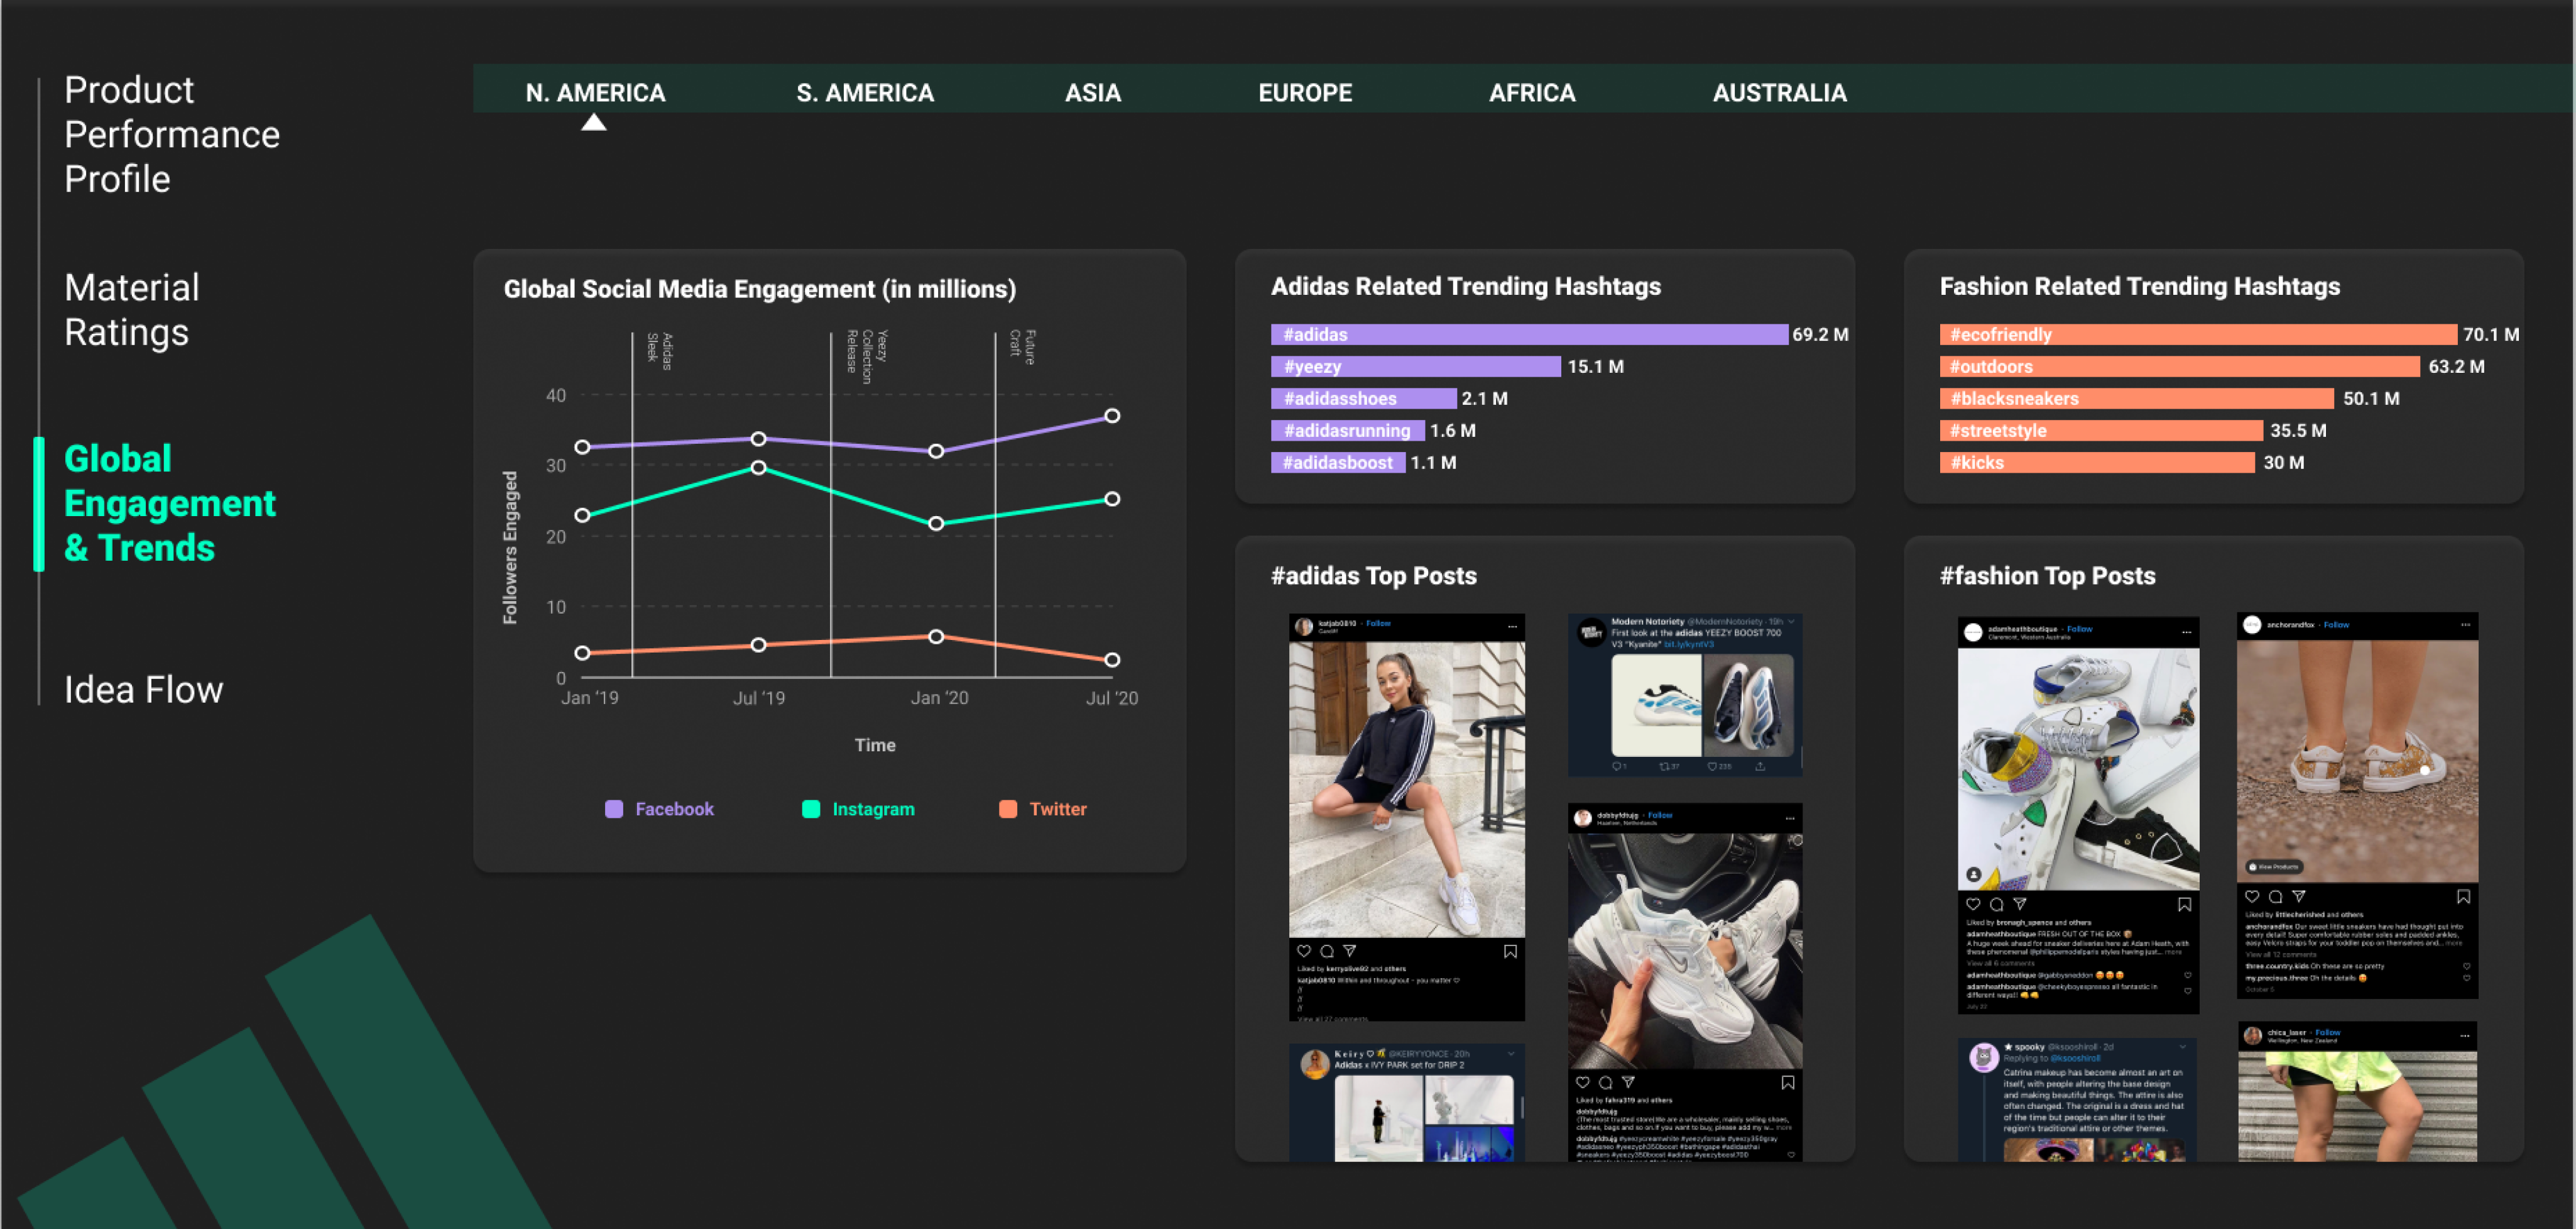Click the orange Twitter legend swatch
The width and height of the screenshot is (2576, 1229).
point(1007,808)
